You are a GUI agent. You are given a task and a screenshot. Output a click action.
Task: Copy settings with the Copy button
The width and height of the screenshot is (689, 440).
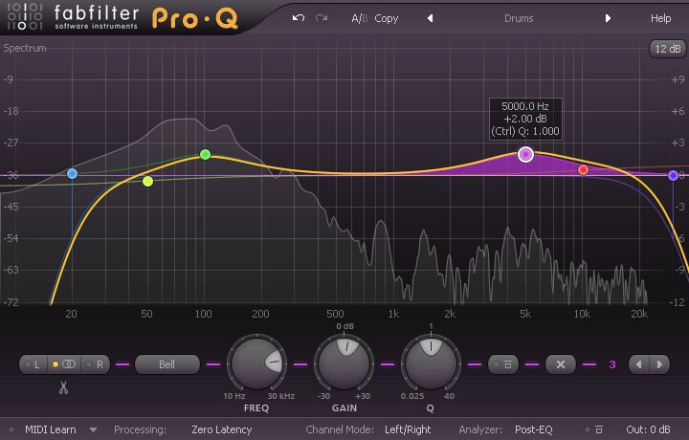click(x=387, y=18)
